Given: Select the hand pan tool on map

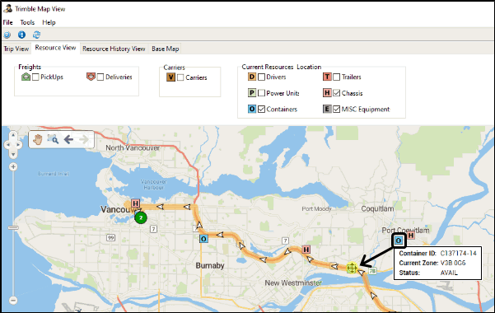Looking at the screenshot, I should point(37,139).
